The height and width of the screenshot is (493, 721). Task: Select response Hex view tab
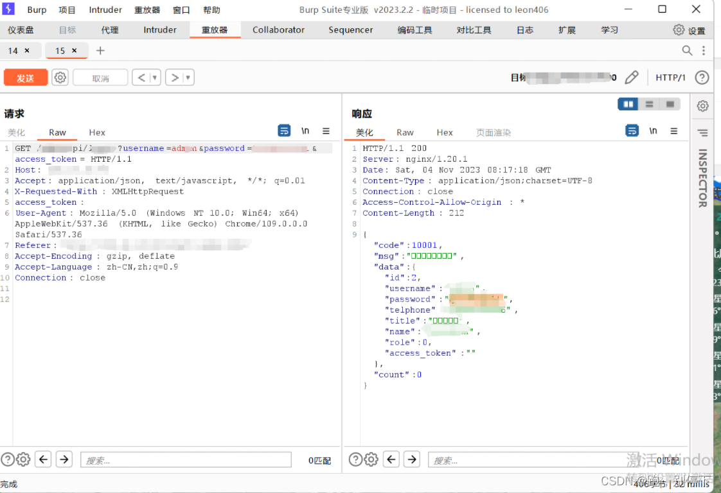(445, 132)
